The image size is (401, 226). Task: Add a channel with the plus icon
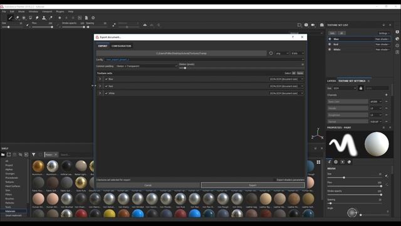387,95
